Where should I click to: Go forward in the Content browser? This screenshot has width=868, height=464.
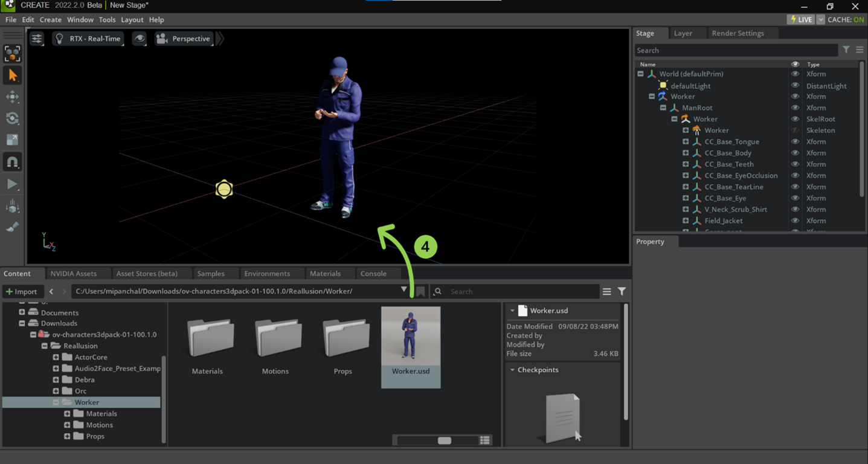[x=64, y=291]
